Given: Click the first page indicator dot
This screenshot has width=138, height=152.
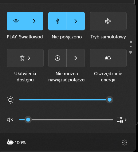Looking at the screenshot, I should [131, 42].
